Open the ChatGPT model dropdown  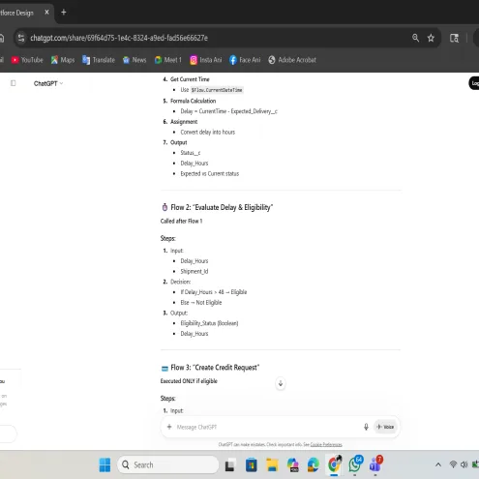(x=48, y=83)
